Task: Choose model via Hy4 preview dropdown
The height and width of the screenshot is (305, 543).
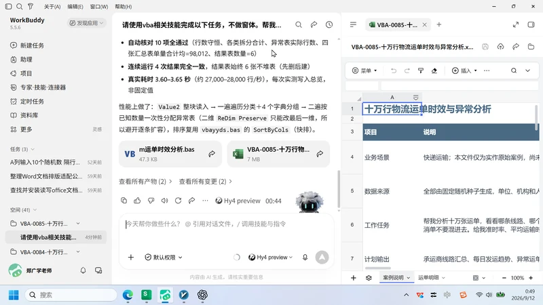Action: (x=270, y=257)
